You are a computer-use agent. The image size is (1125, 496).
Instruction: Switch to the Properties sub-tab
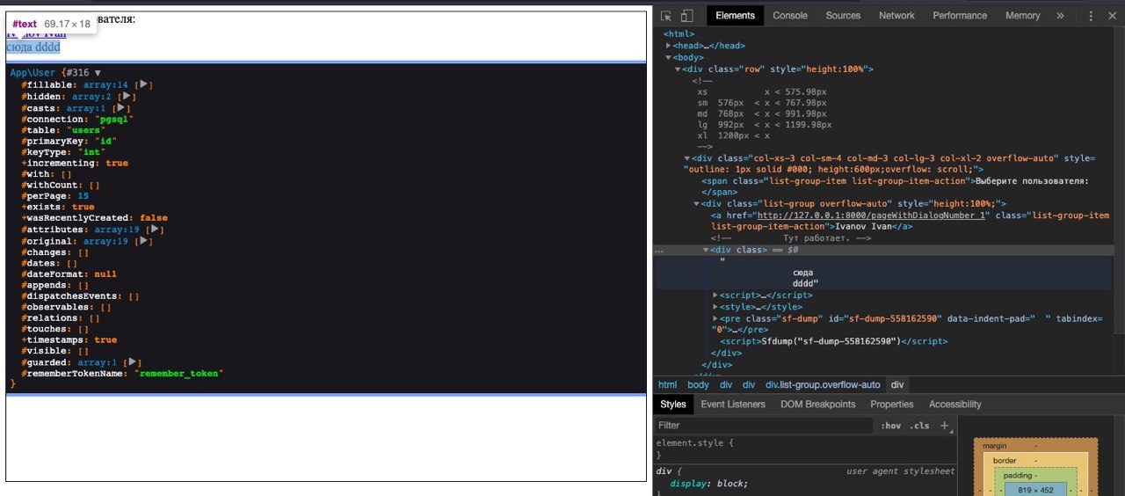[892, 405]
